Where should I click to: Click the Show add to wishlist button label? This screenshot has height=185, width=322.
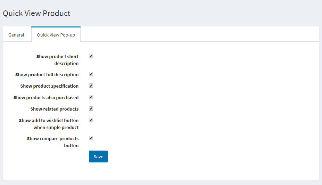click(49, 124)
